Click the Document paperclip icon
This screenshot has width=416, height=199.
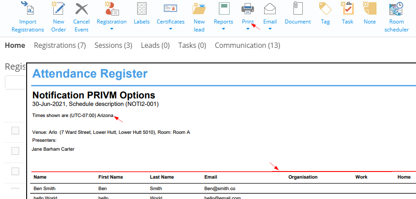(297, 8)
